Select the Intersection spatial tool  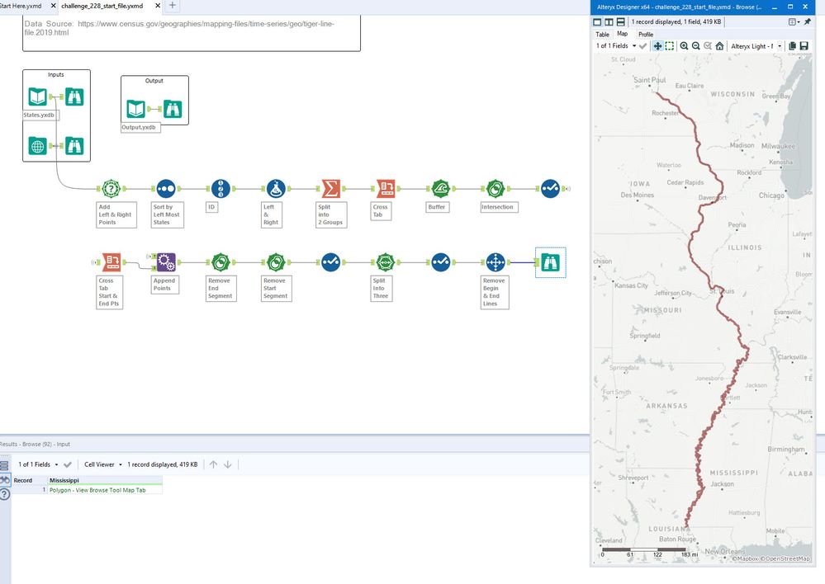[x=495, y=188]
